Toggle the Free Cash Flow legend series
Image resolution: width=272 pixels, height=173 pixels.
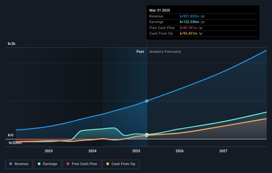click(82, 164)
